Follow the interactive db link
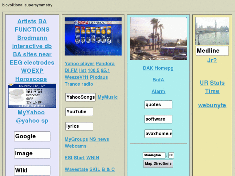This screenshot has height=176, width=235. [x=32, y=46]
